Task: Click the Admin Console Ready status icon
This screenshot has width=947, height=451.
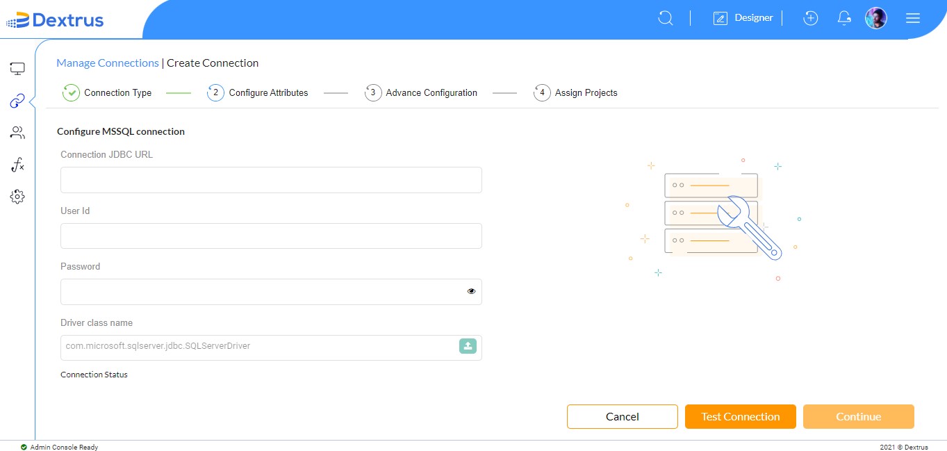Action: [x=24, y=448]
